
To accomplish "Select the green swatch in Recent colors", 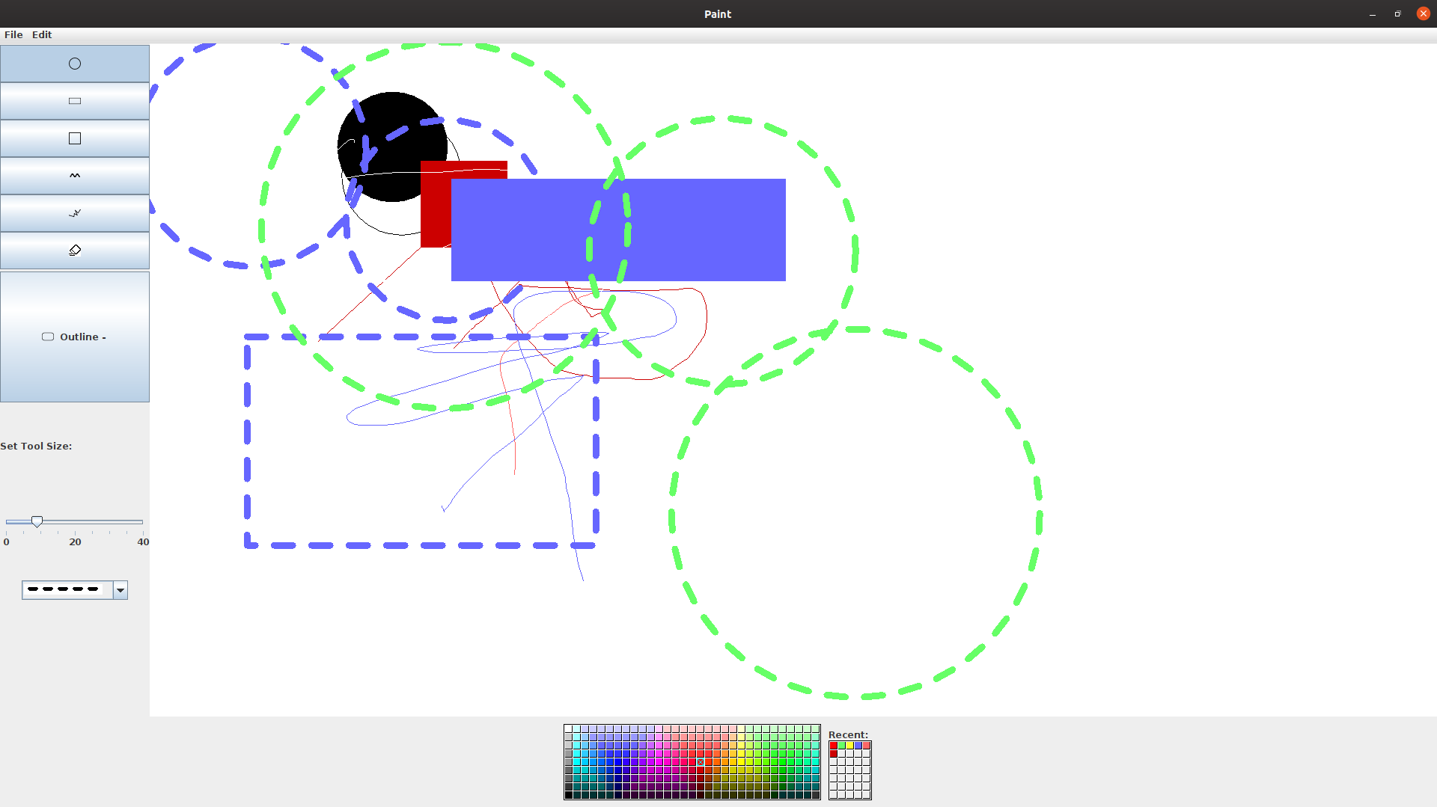I will [841, 746].
